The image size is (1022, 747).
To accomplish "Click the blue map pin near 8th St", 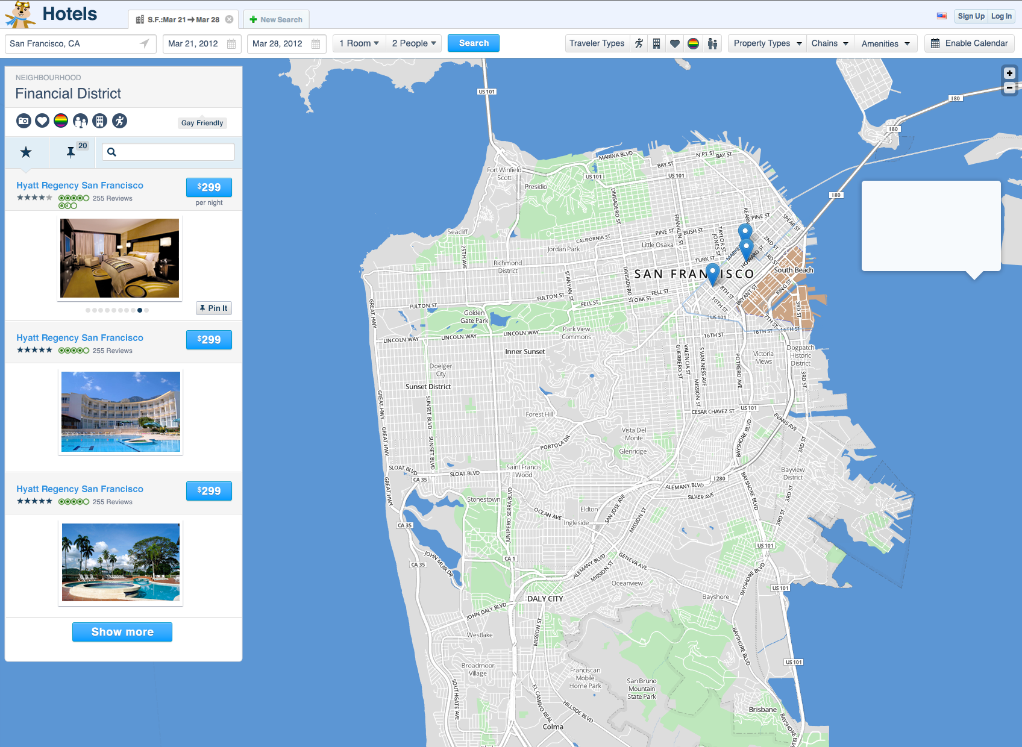I will tap(712, 273).
